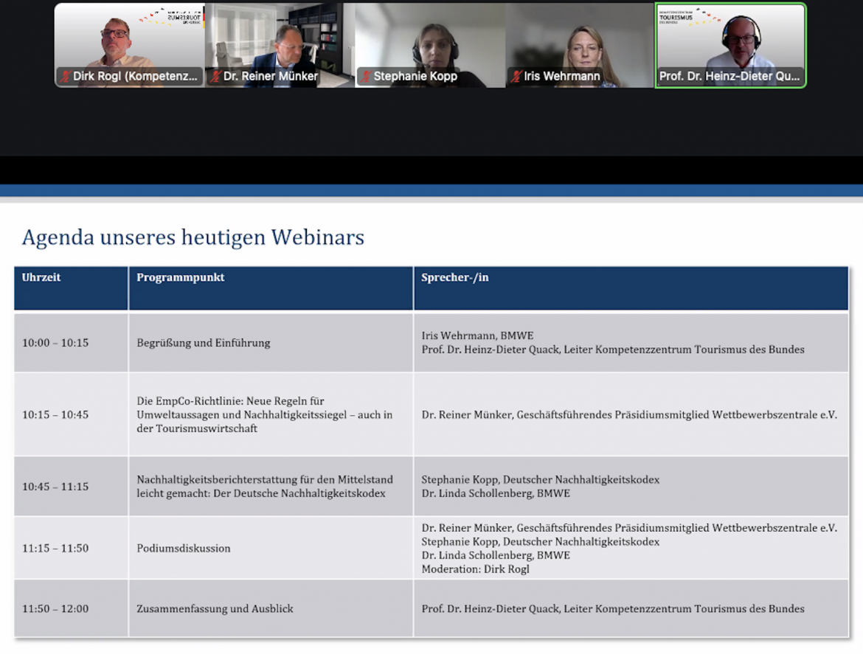Click the name label 'Dr. Reiner Münker'
Viewport: 863px width, 654px height.
270,77
